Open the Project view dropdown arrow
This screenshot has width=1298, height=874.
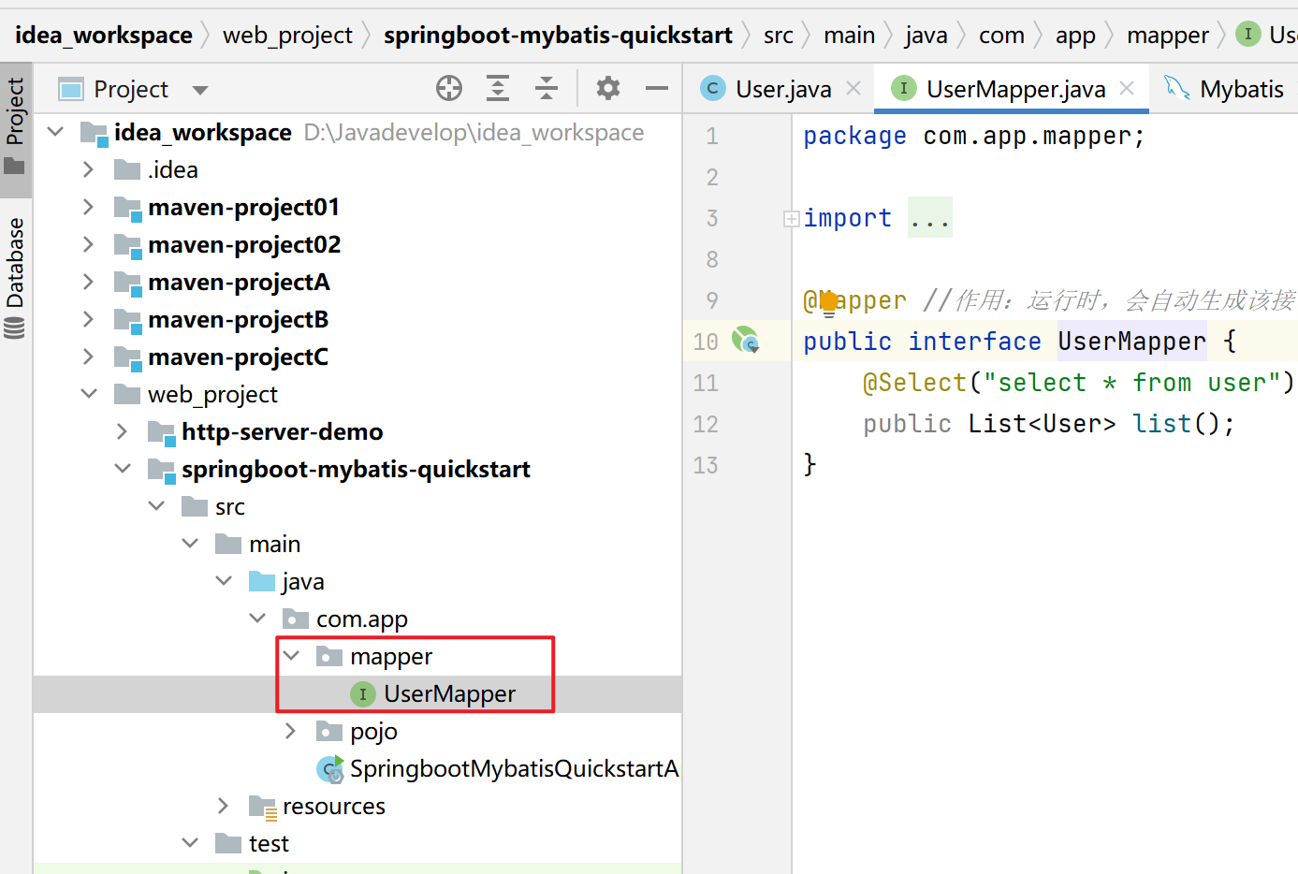click(200, 90)
